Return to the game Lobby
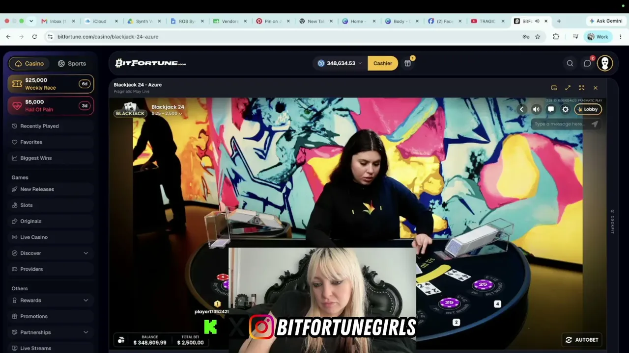Image resolution: width=629 pixels, height=353 pixels. coord(588,109)
